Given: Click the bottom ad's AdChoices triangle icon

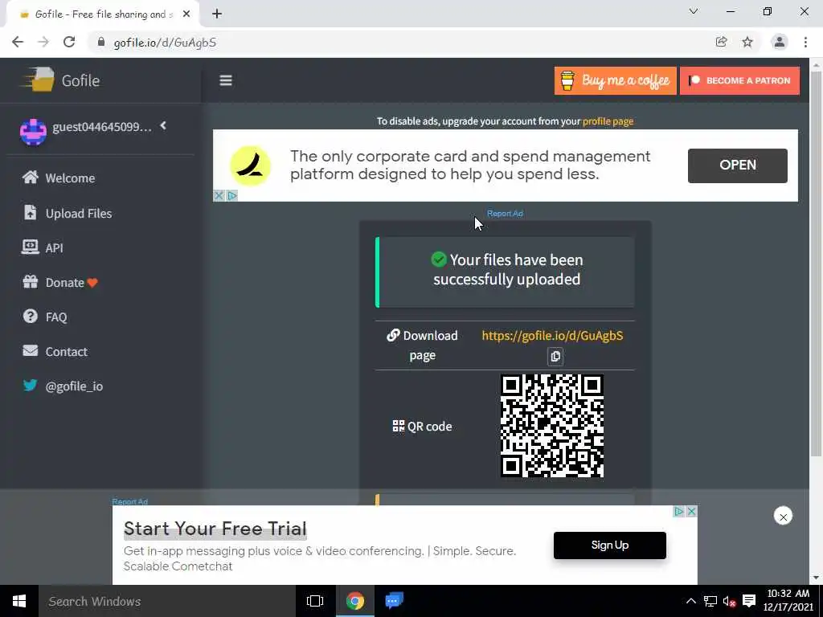Looking at the screenshot, I should click(678, 511).
